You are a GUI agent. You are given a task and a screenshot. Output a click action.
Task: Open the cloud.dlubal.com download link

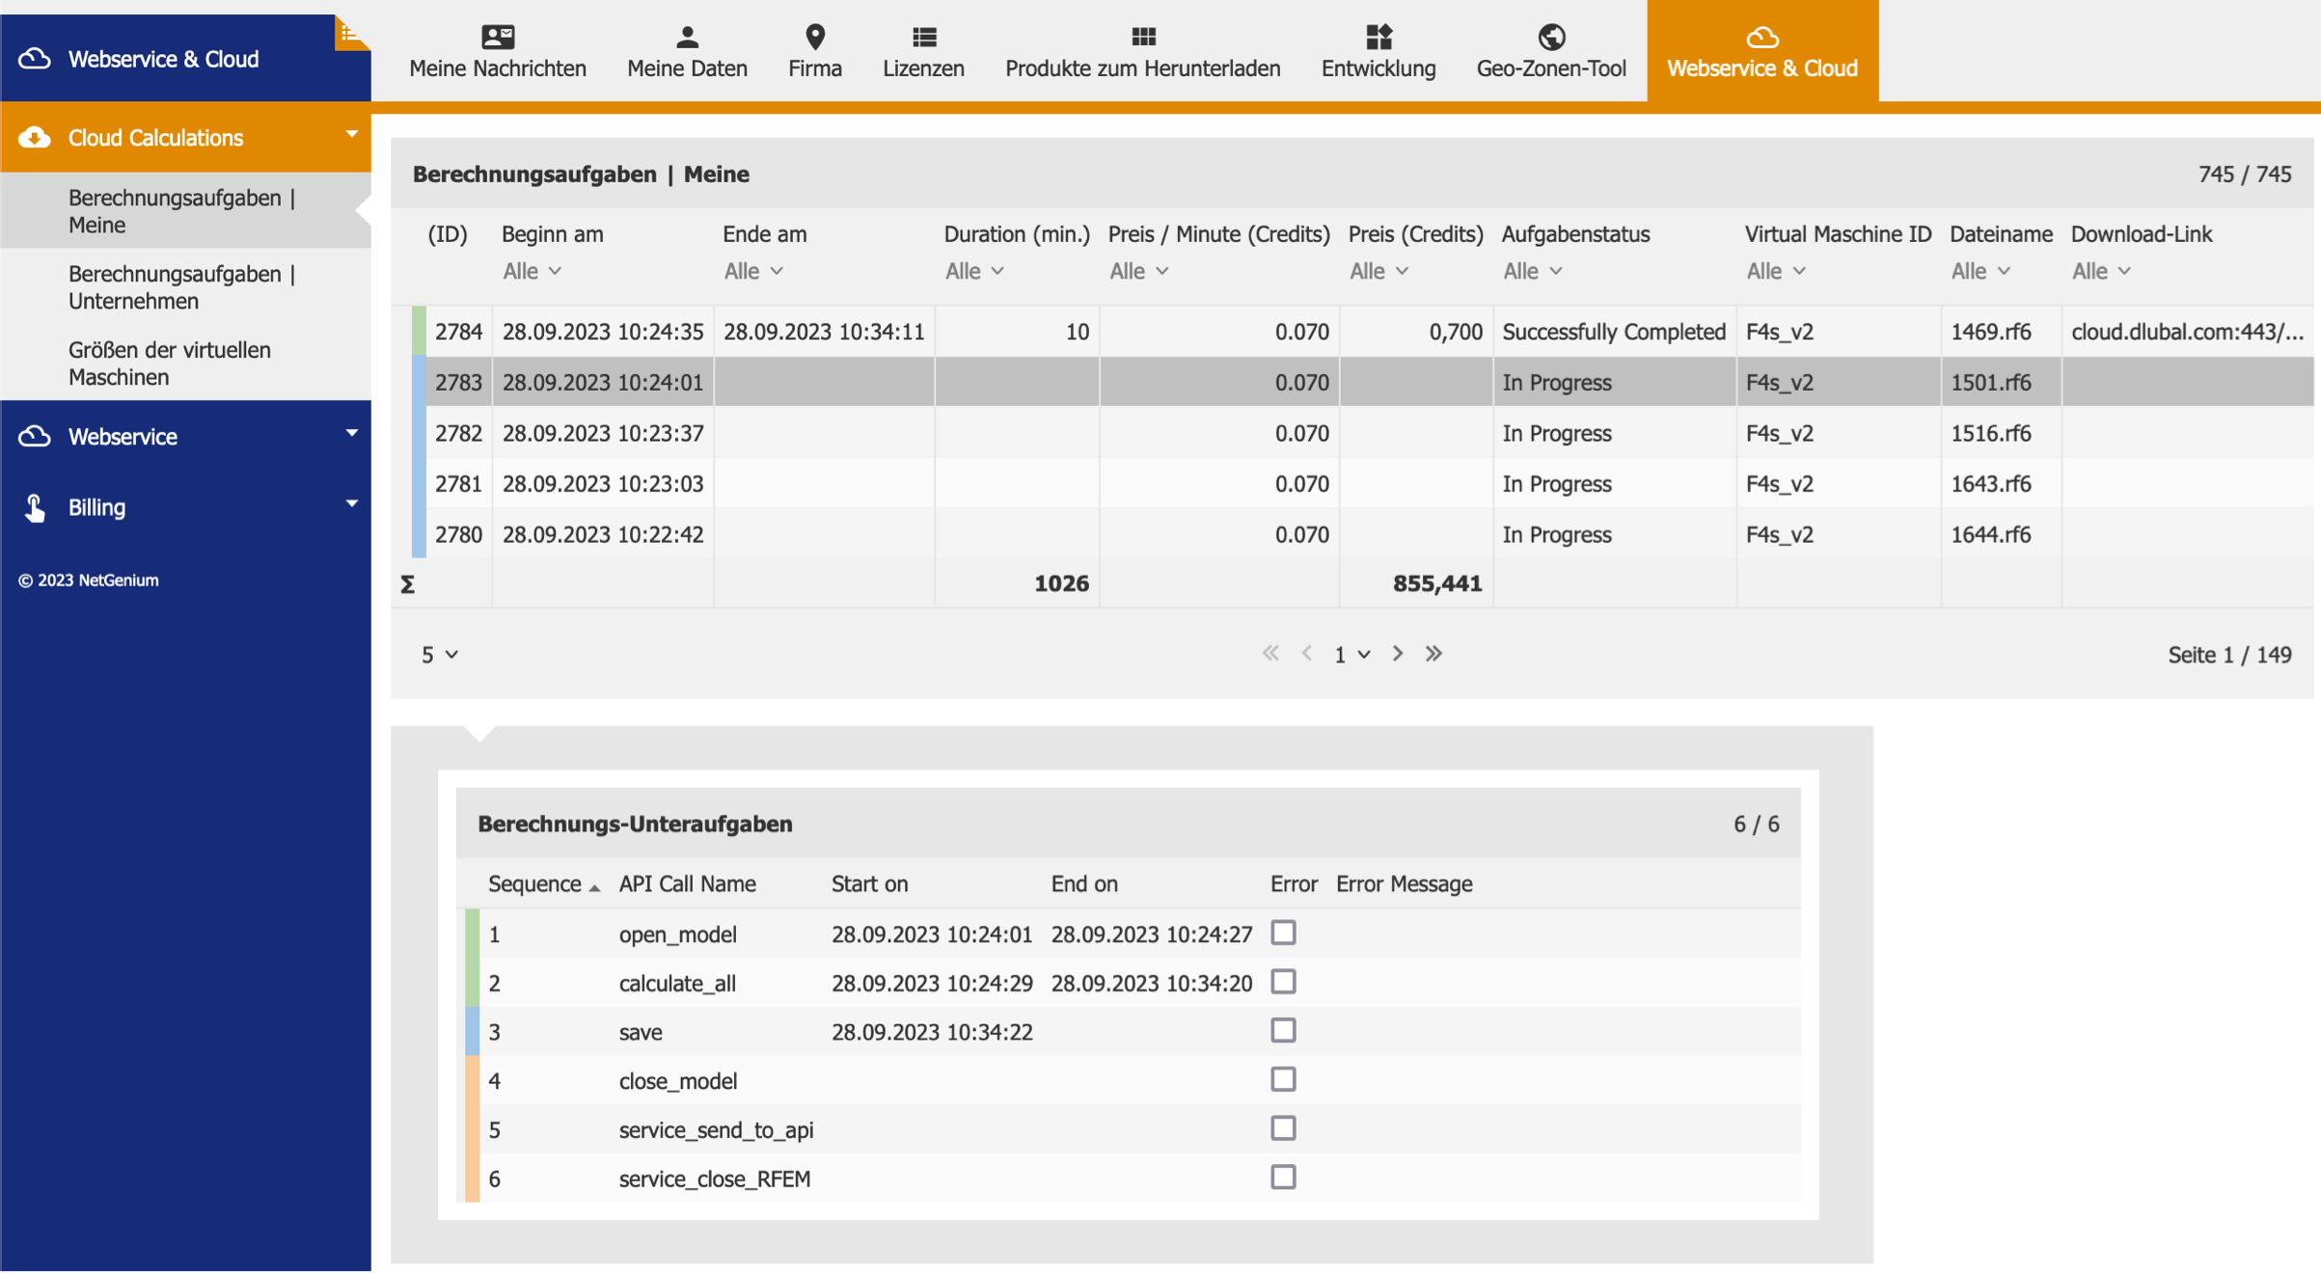click(x=2186, y=332)
